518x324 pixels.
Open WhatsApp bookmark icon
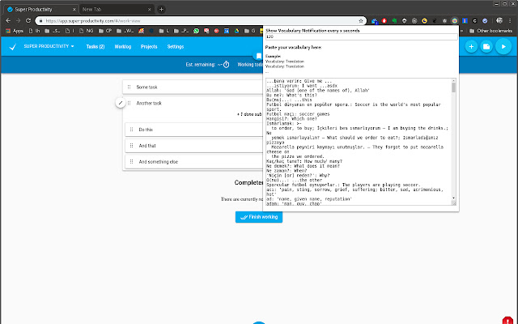pos(196,31)
